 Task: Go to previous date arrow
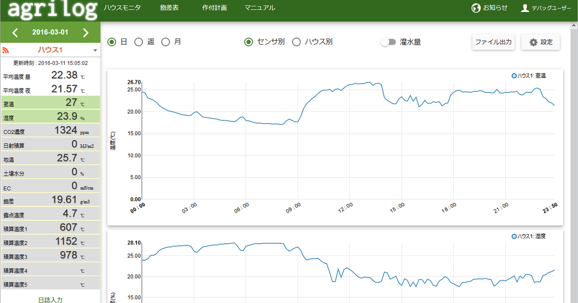(15, 33)
